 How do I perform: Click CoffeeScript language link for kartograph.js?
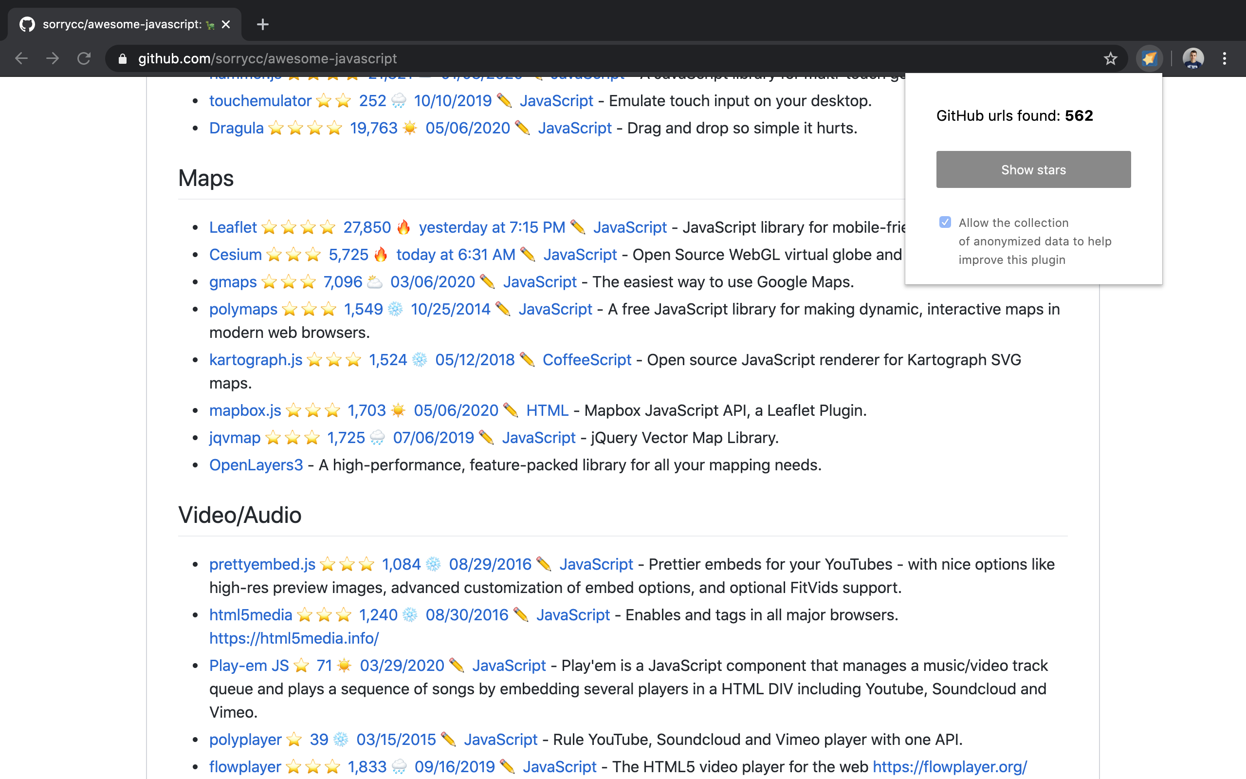(586, 360)
